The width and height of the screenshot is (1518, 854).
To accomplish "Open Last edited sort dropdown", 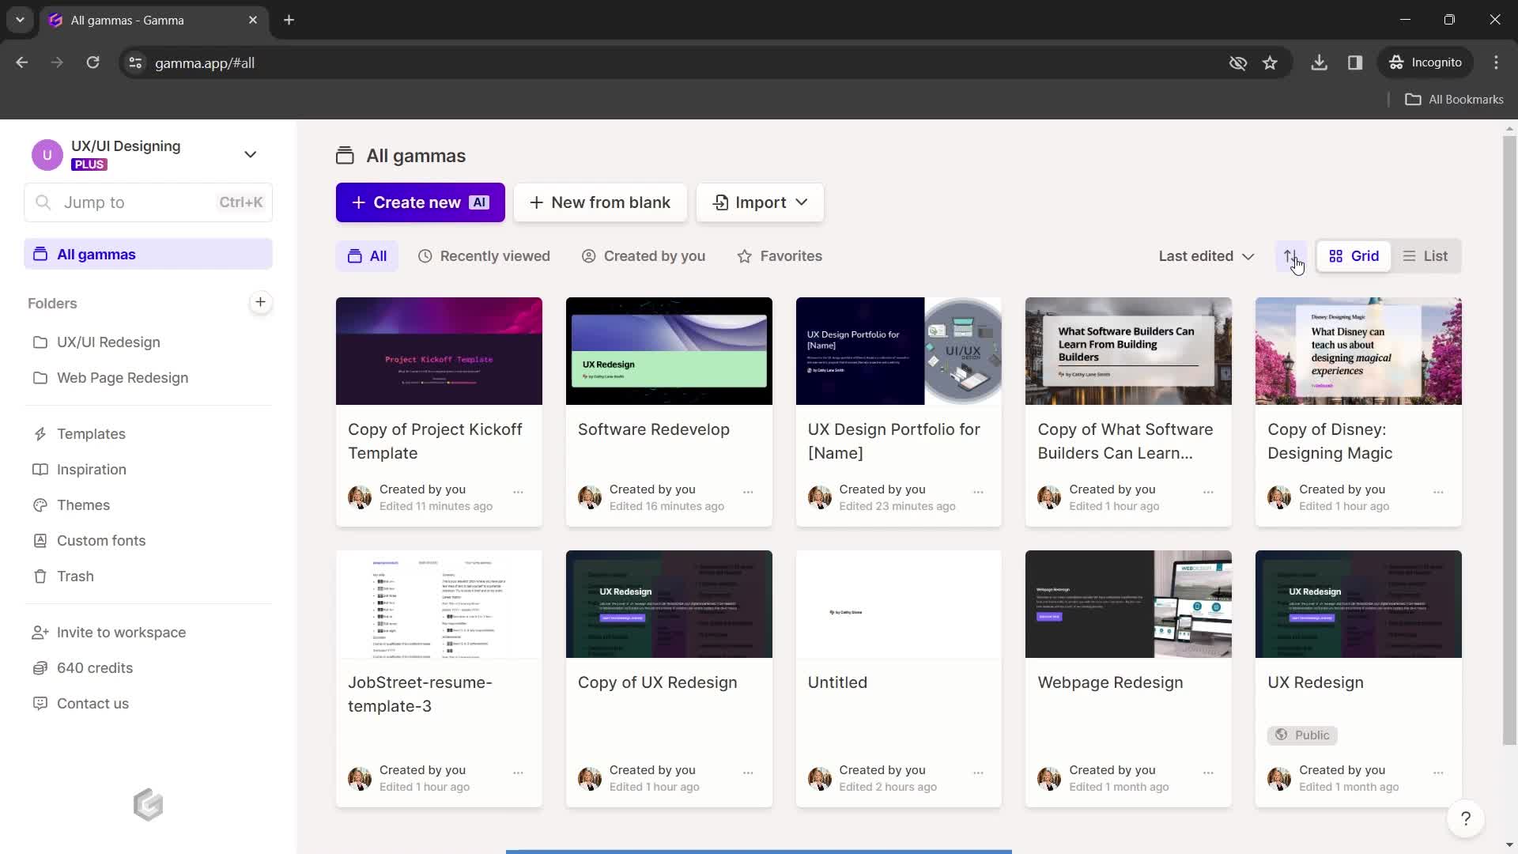I will [x=1205, y=255].
